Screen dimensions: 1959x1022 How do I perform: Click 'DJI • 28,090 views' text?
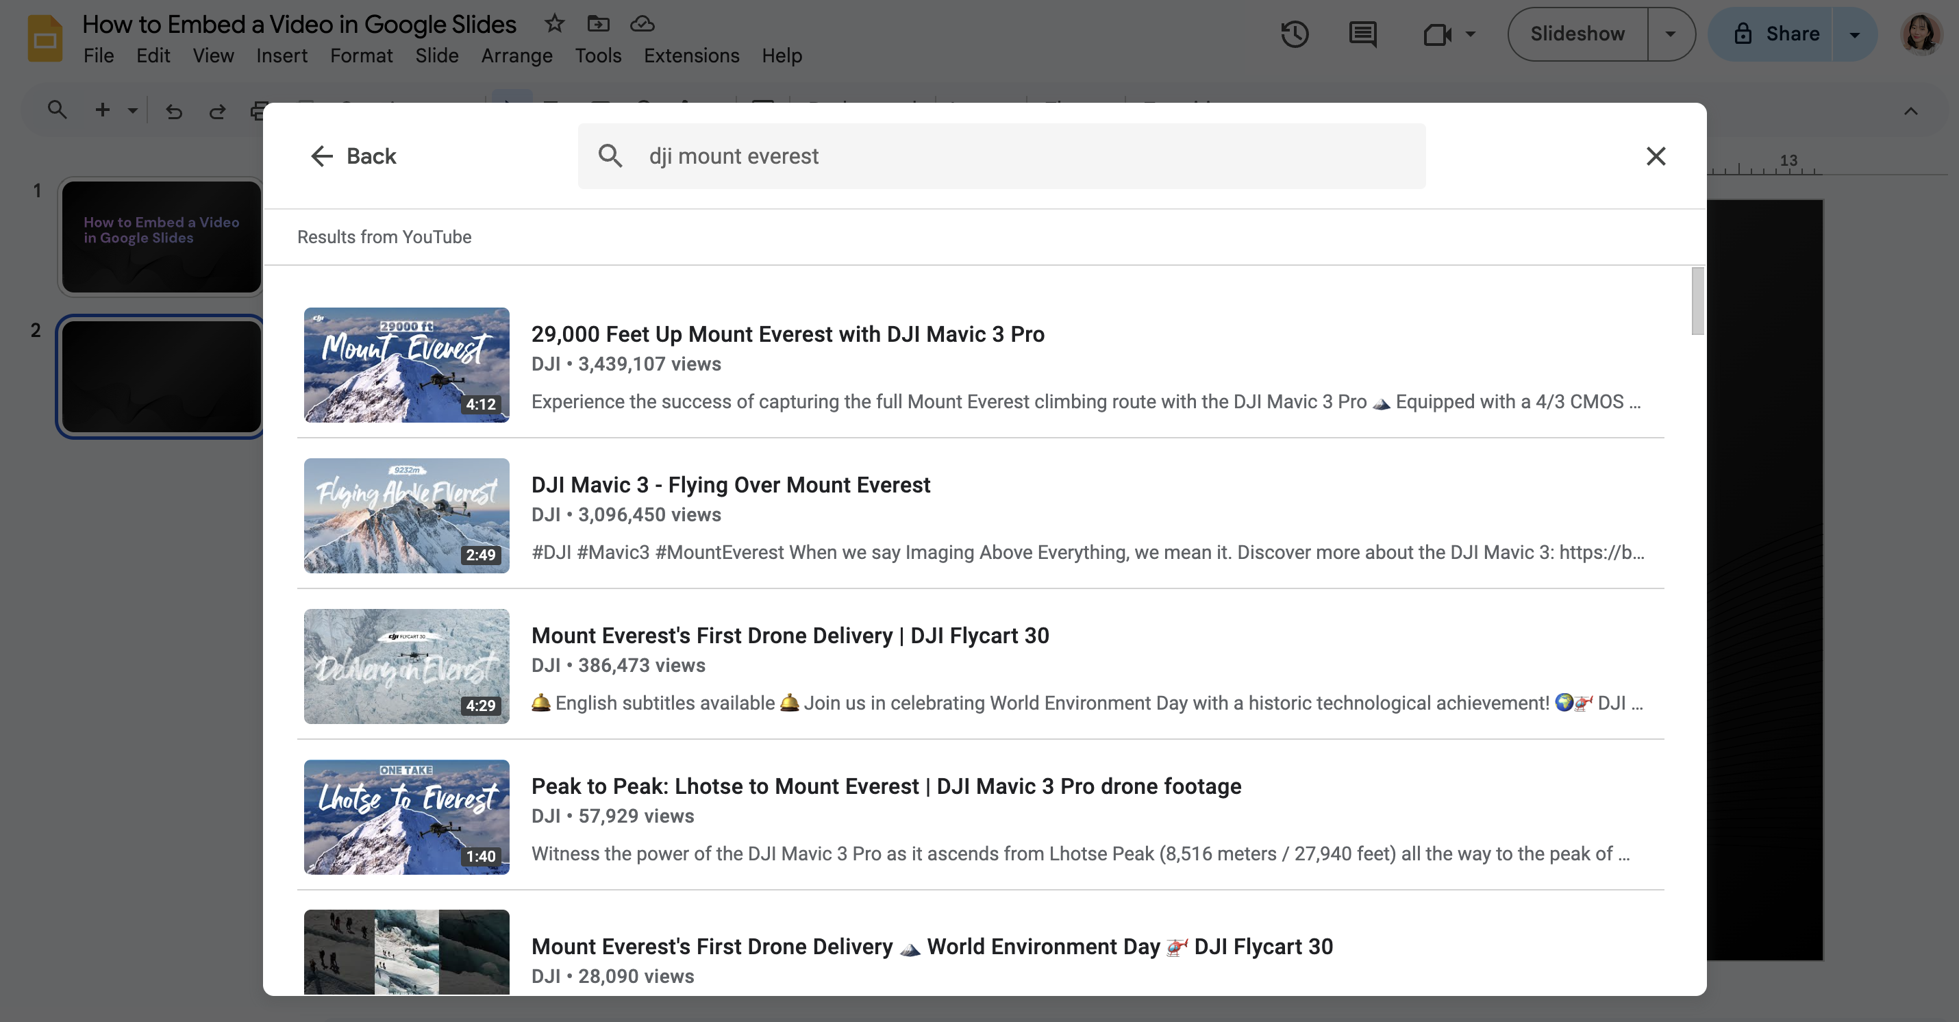(613, 975)
